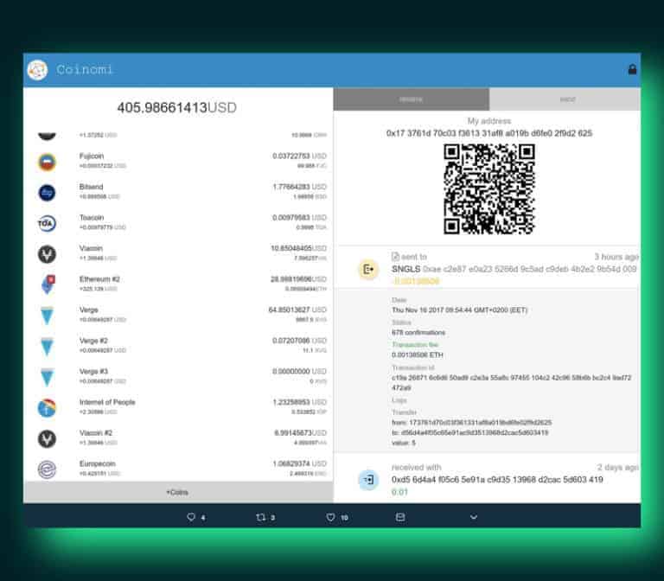Image resolution: width=664 pixels, height=581 pixels.
Task: Click the direct message envelope icon
Action: tap(400, 517)
